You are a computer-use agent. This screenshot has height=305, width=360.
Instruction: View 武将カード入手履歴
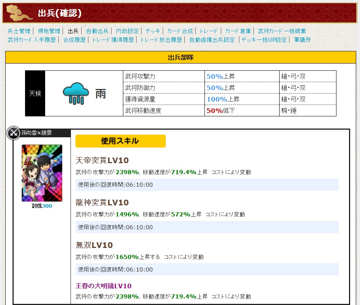tap(31, 40)
